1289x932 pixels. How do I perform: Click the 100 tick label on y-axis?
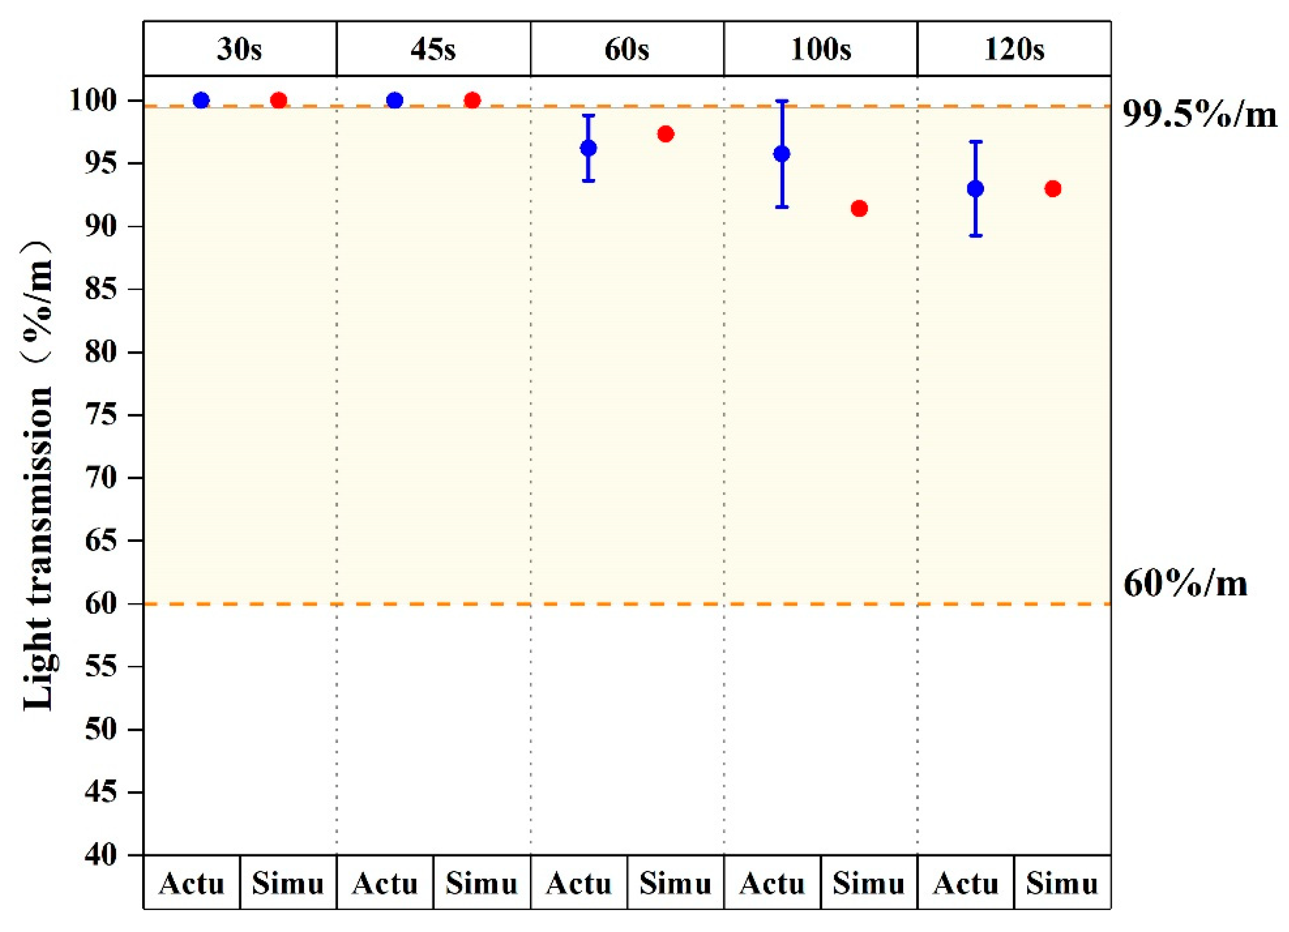point(101,101)
